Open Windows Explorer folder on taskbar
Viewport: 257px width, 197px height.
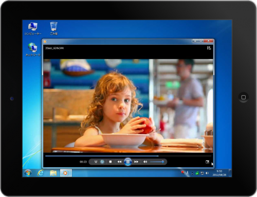[53, 173]
